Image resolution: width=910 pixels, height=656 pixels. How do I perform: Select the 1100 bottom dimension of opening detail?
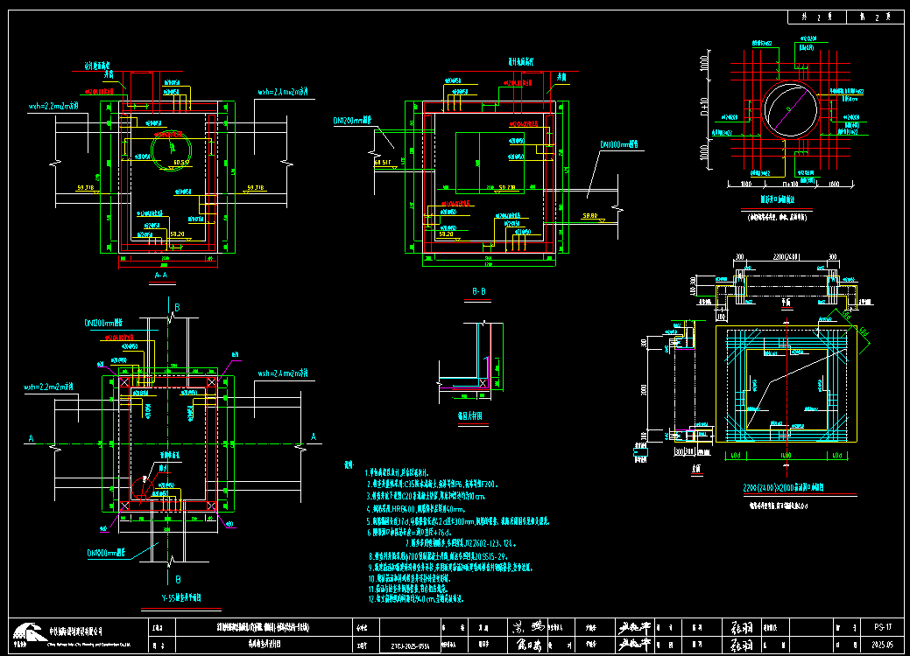pyautogui.click(x=786, y=456)
